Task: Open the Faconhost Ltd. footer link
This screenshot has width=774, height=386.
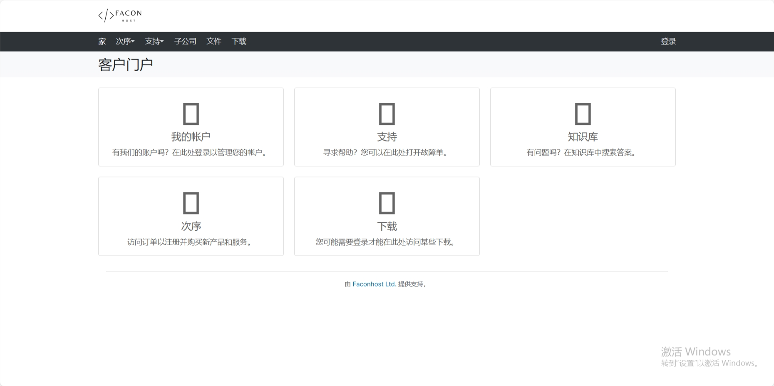Action: click(374, 284)
